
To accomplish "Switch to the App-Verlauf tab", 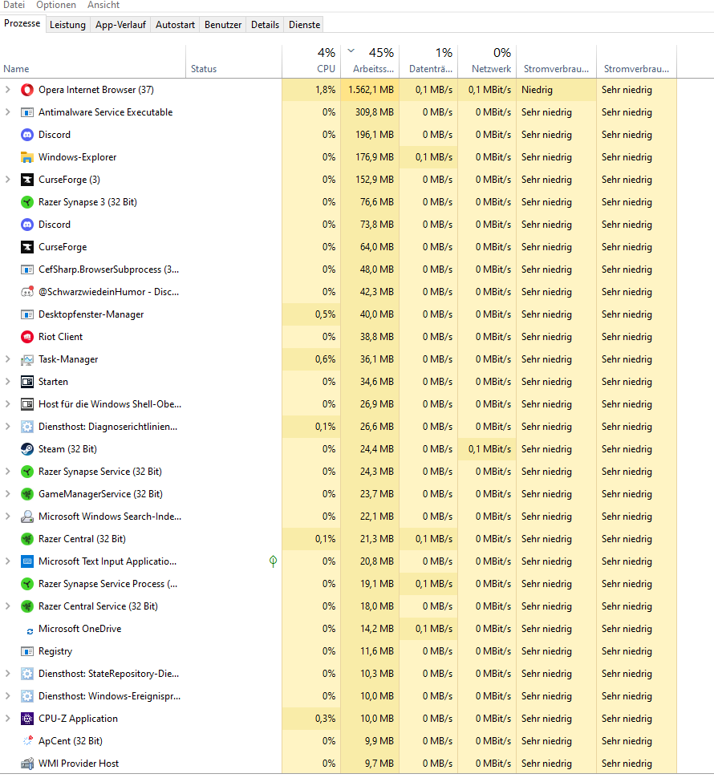I will [120, 25].
